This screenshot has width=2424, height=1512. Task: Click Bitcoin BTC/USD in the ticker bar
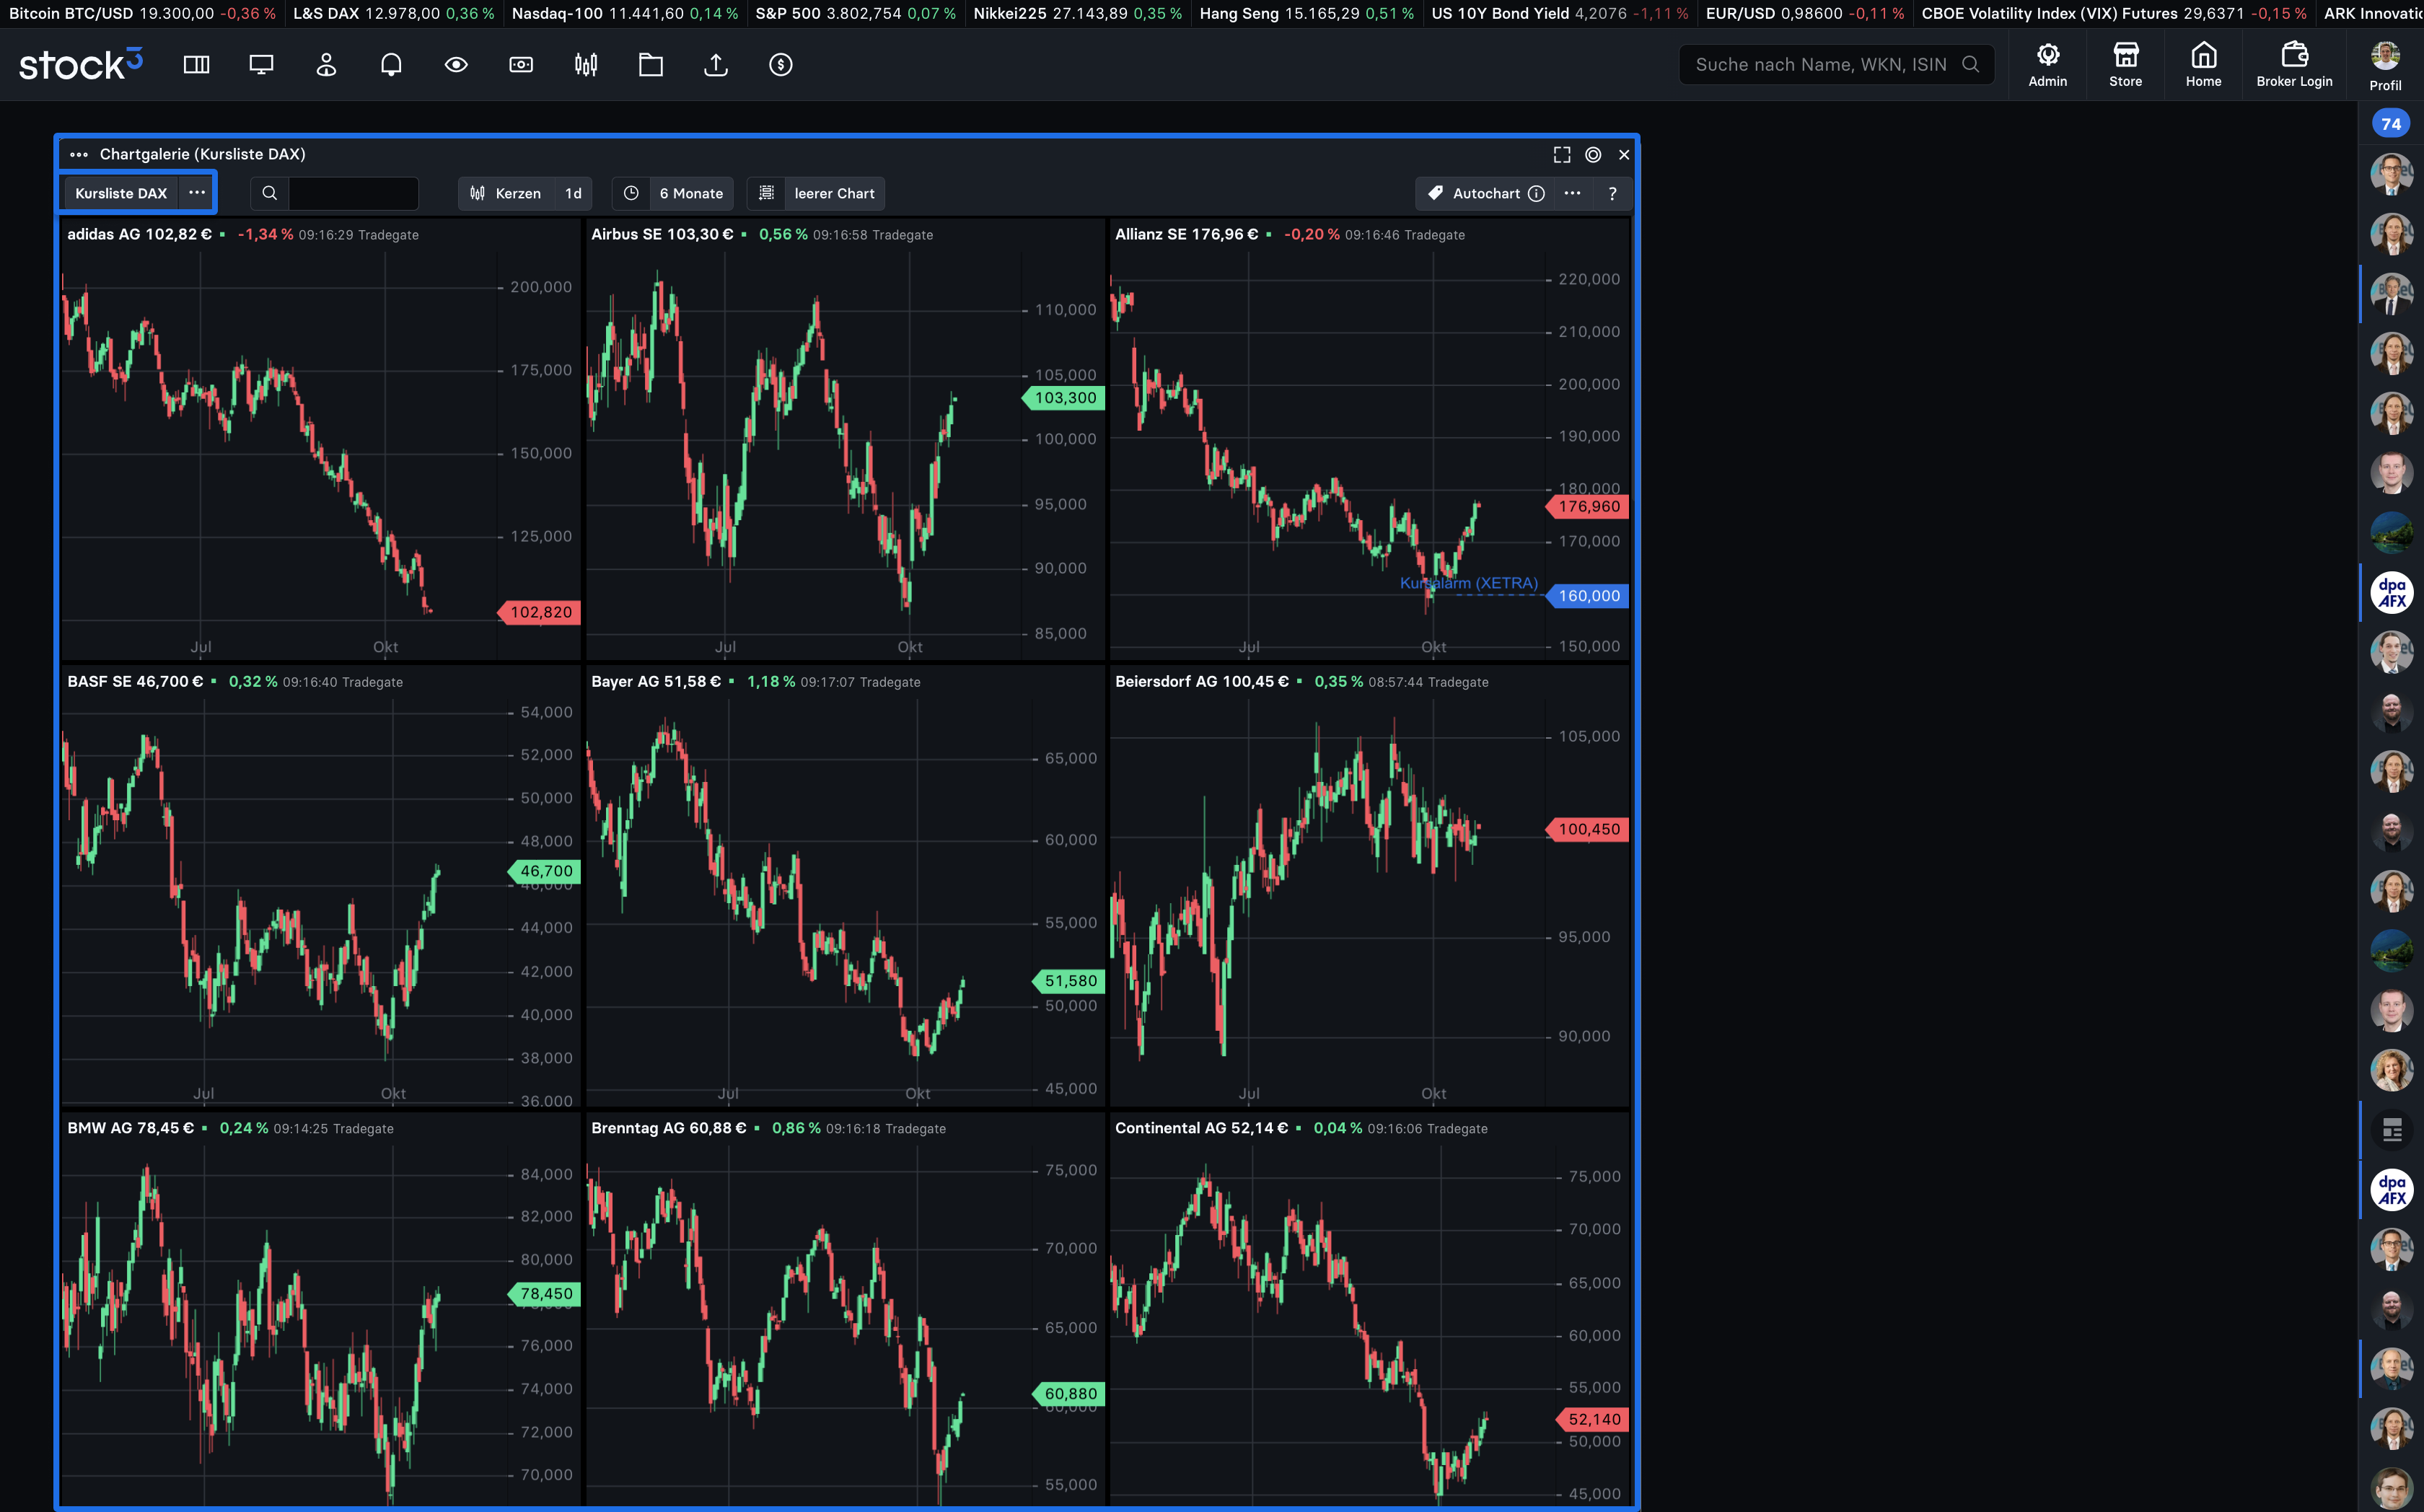coord(142,13)
